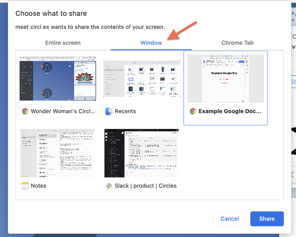The image size is (296, 237).
Task: Switch to the Entire screen tab
Action: pos(63,43)
